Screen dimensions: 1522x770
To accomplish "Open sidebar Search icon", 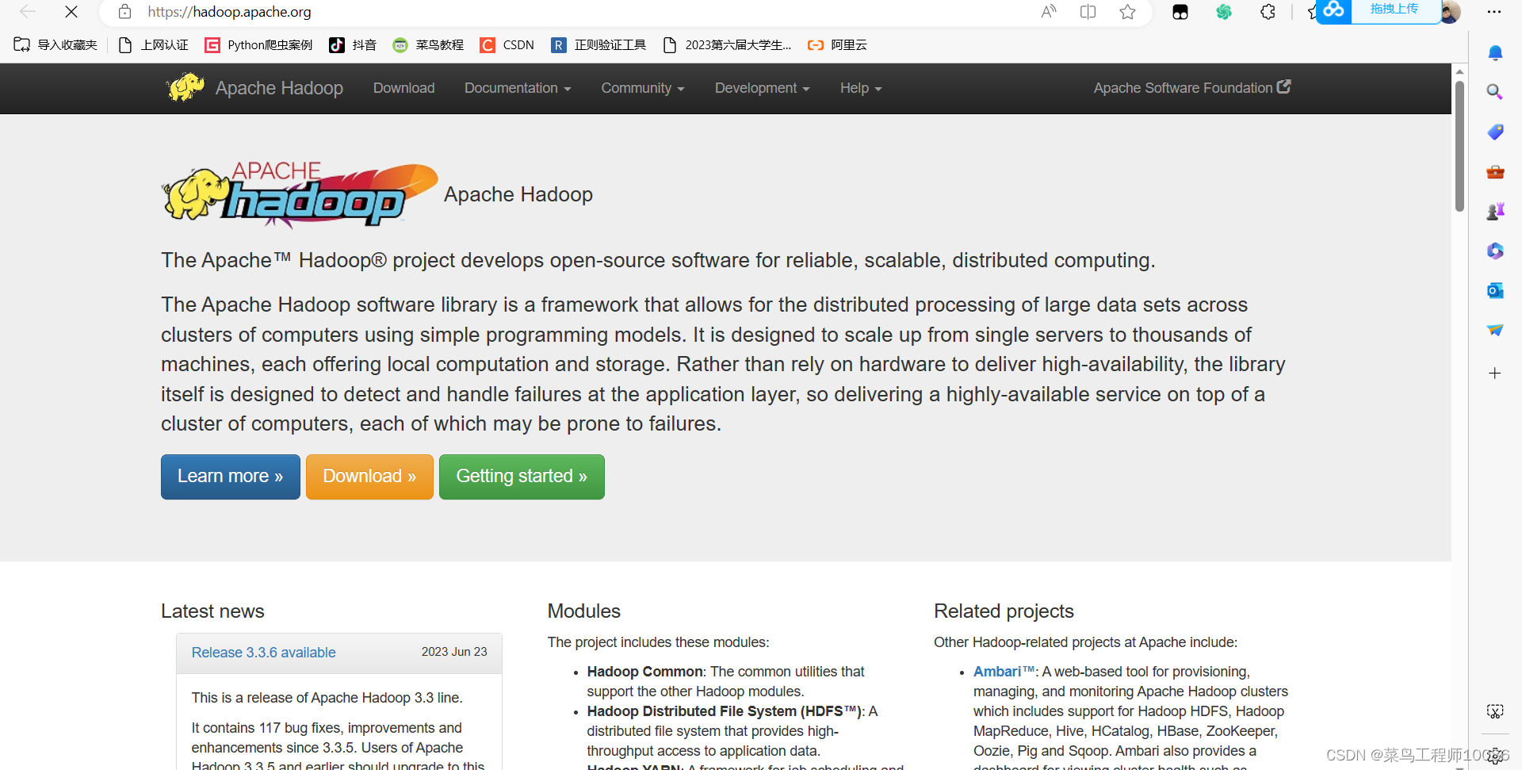I will tap(1495, 92).
